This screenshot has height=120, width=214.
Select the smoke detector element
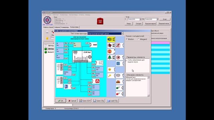(120, 76)
